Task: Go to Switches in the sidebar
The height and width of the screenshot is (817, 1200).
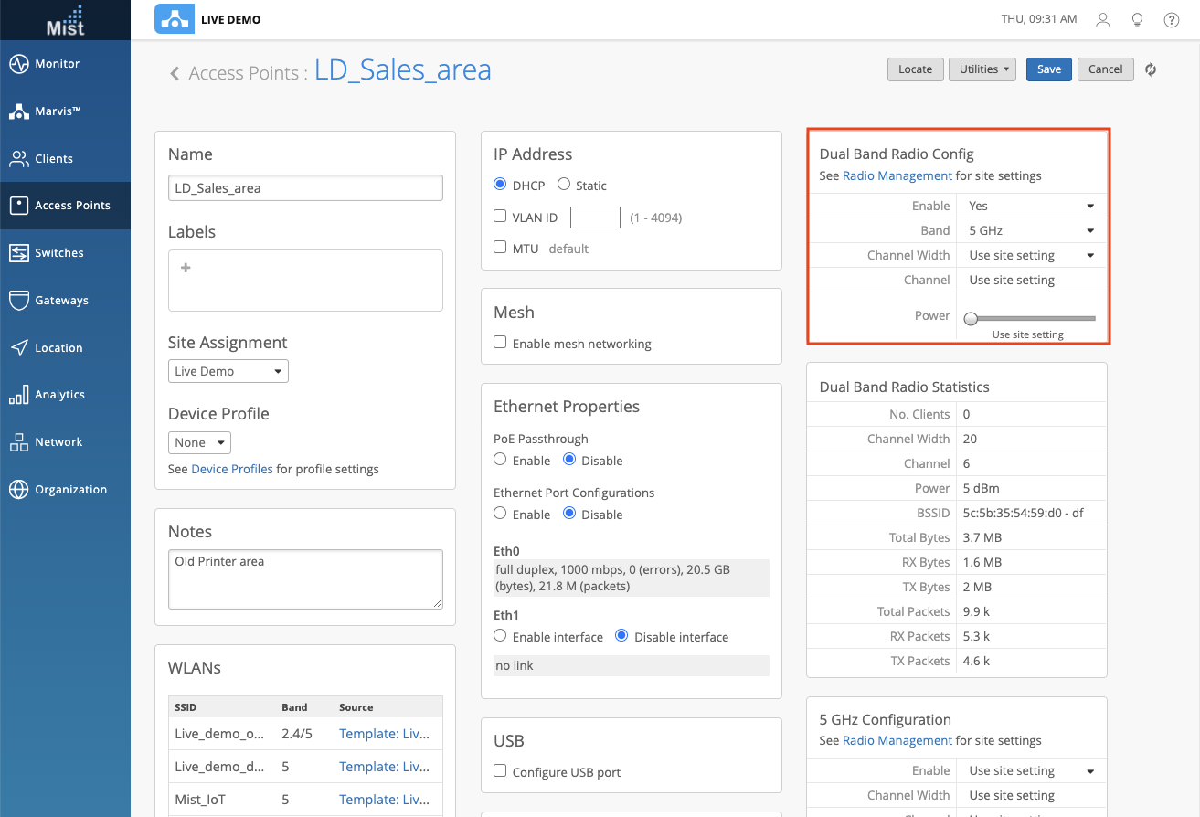Action: point(59,253)
